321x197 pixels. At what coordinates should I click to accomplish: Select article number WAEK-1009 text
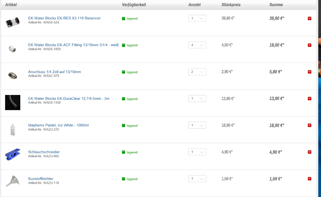[52, 49]
